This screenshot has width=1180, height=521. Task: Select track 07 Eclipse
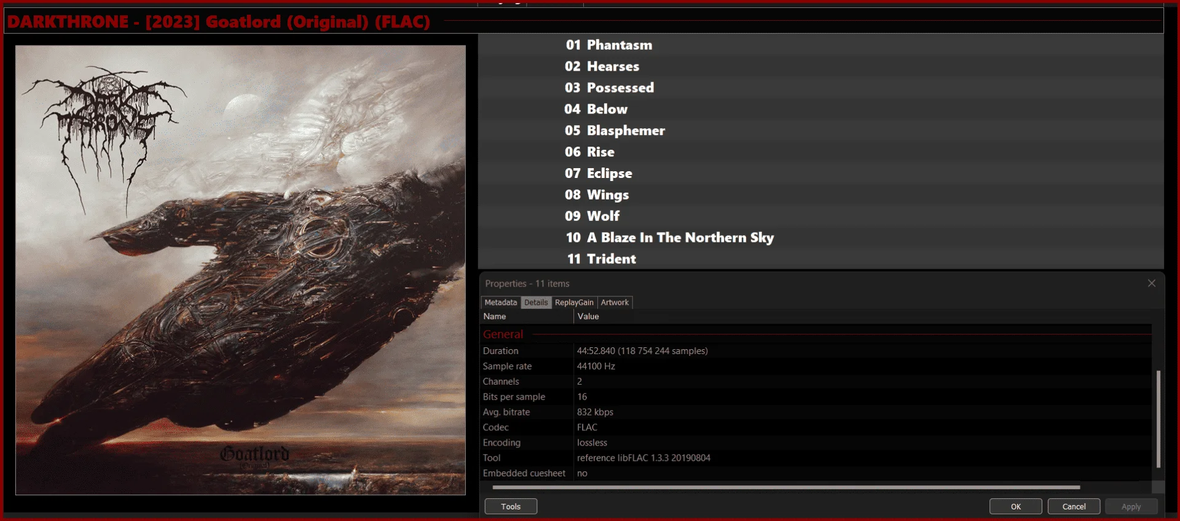(x=821, y=173)
